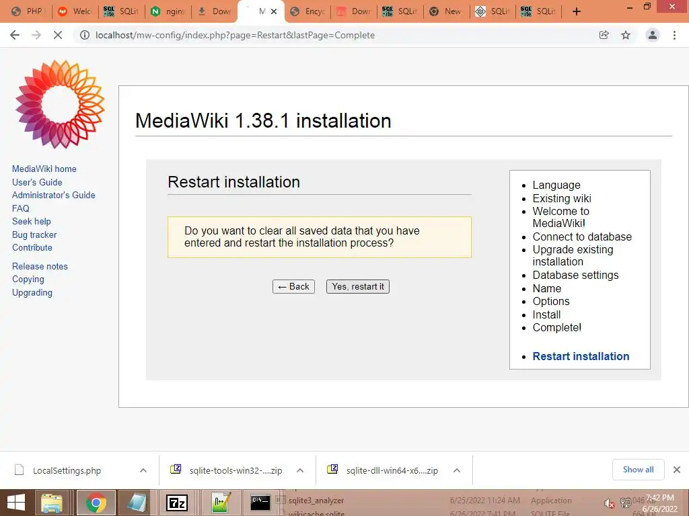This screenshot has width=689, height=516.
Task: Open Chrome's three-dot menu
Action: click(674, 35)
